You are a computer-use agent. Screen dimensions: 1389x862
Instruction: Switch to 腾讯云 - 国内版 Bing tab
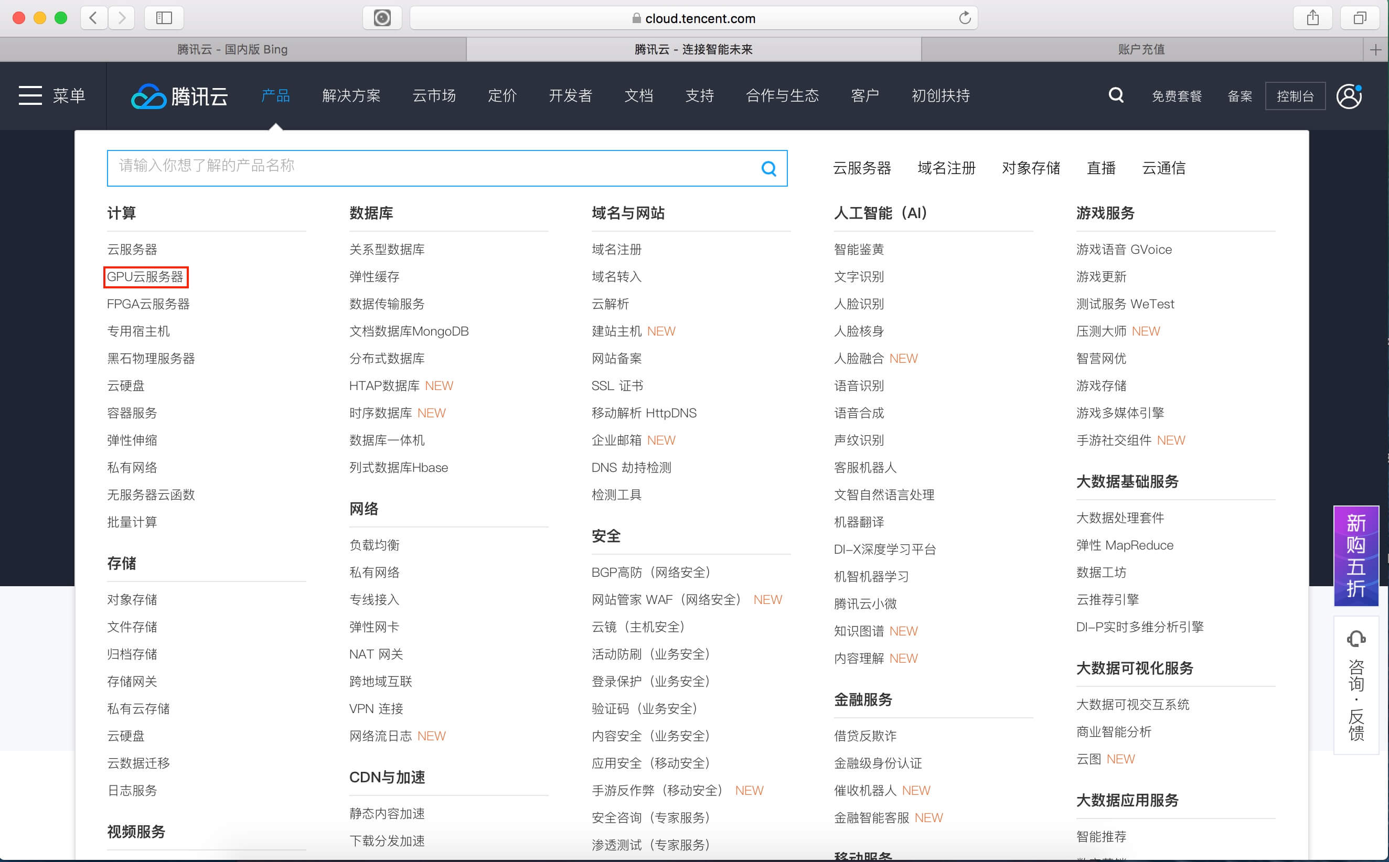click(x=232, y=50)
